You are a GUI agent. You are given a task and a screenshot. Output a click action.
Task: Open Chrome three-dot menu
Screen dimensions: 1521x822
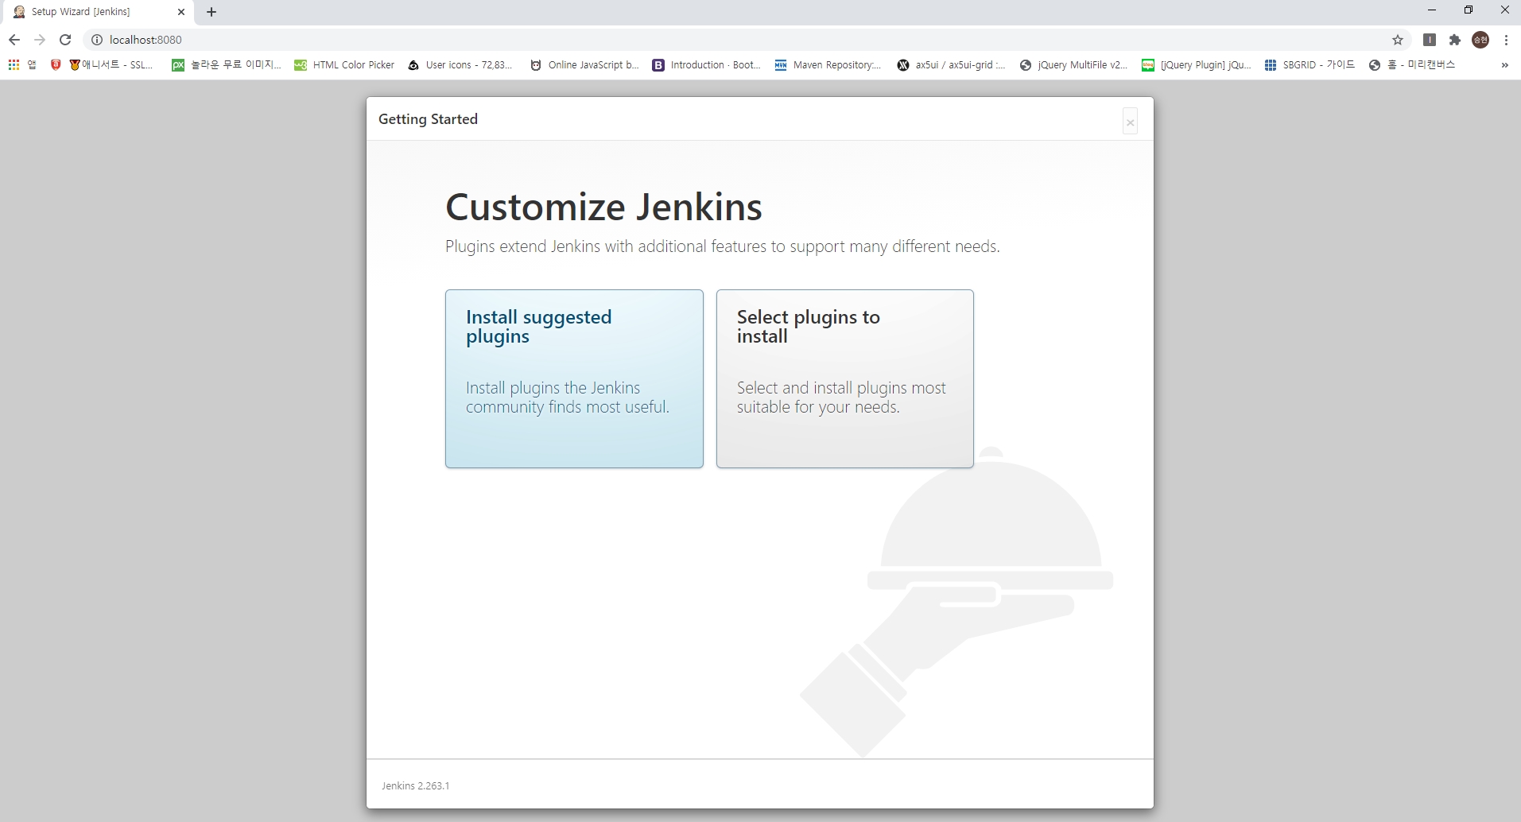(x=1506, y=40)
